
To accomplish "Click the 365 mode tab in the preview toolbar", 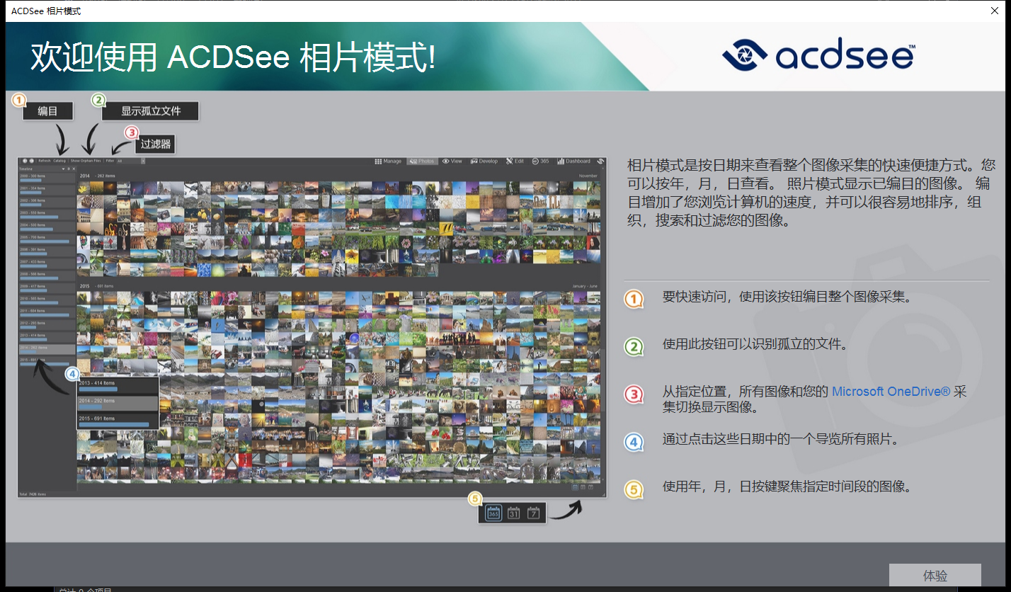I will [x=540, y=161].
